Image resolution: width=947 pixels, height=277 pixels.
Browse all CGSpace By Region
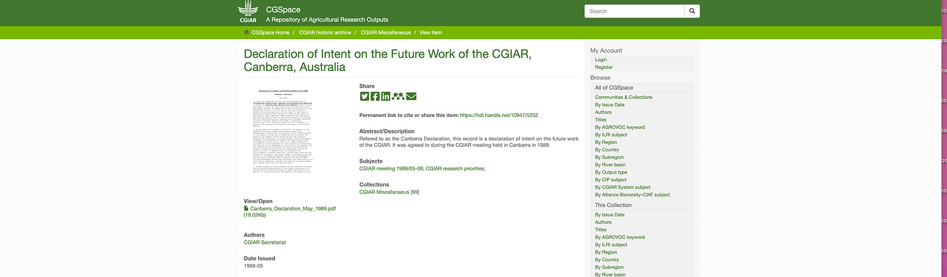click(606, 142)
